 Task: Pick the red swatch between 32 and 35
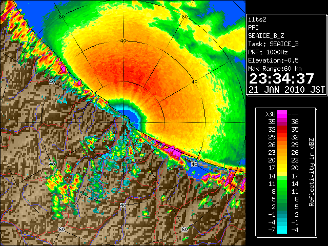[x=282, y=130]
